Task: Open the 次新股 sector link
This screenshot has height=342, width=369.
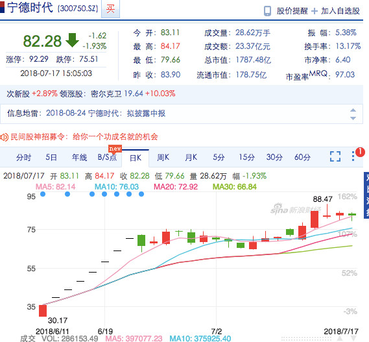Action: point(18,93)
